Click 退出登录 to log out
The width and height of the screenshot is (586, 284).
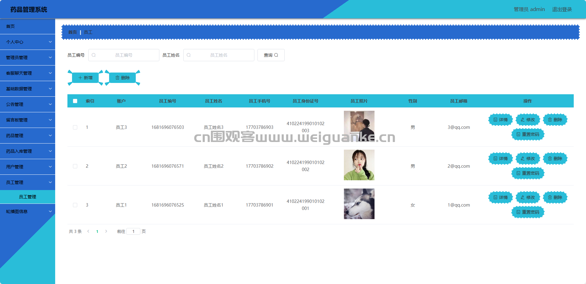(562, 9)
